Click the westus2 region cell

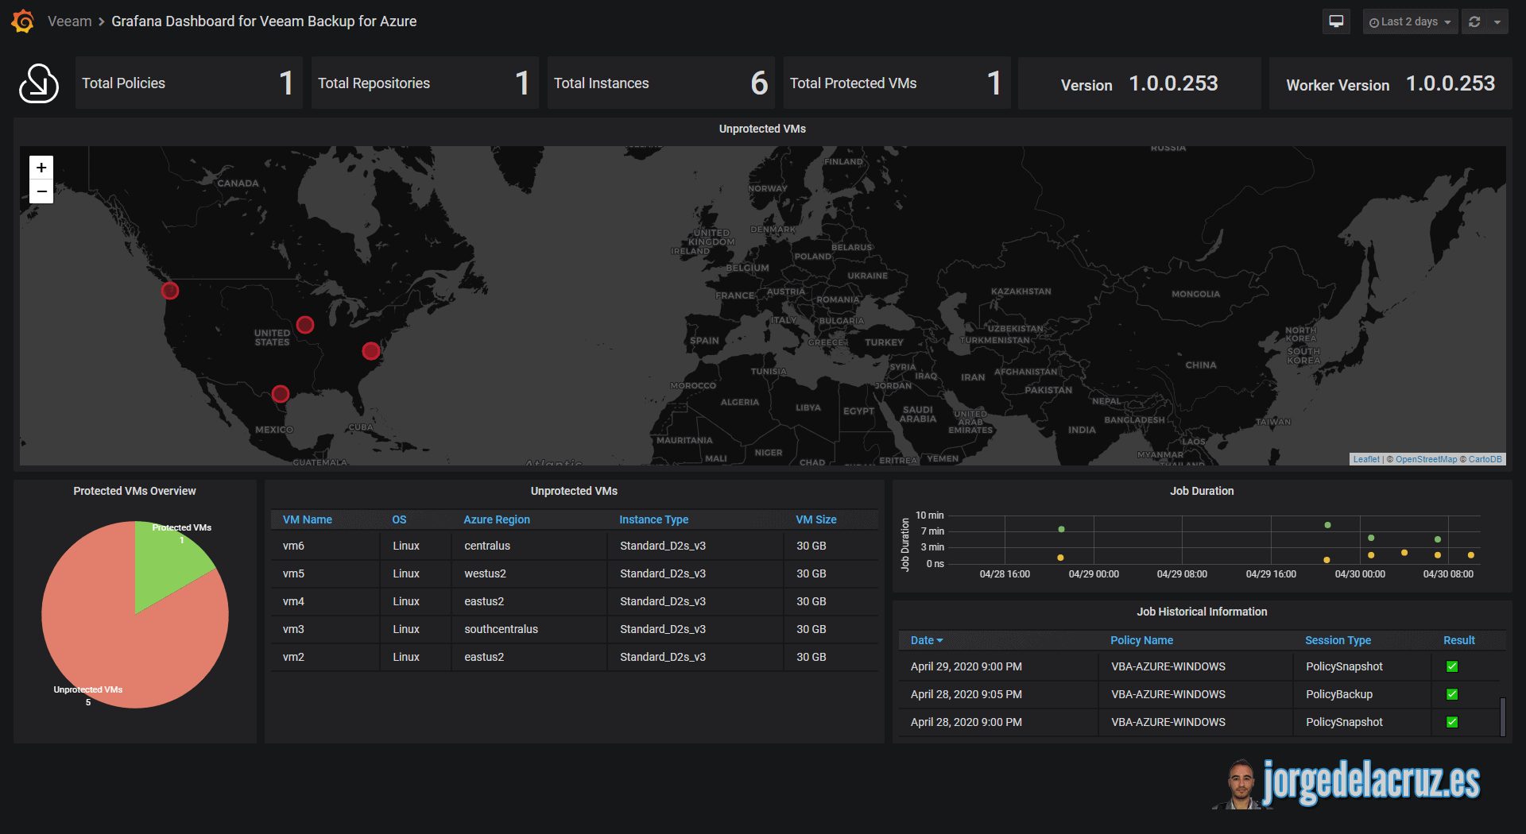(529, 573)
